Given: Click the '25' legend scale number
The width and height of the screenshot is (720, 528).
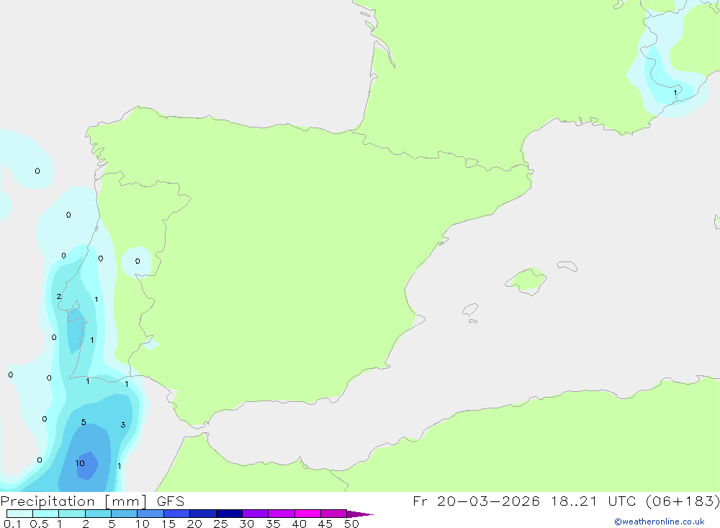Looking at the screenshot, I should (x=220, y=524).
